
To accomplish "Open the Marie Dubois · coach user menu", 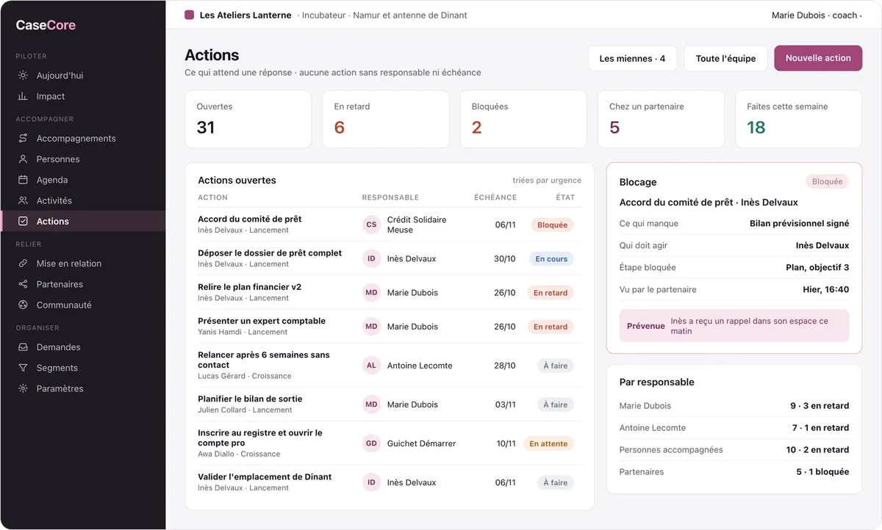I will (815, 15).
